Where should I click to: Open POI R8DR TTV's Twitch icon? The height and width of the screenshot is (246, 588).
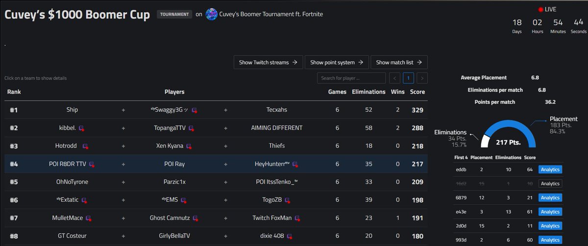(x=91, y=164)
